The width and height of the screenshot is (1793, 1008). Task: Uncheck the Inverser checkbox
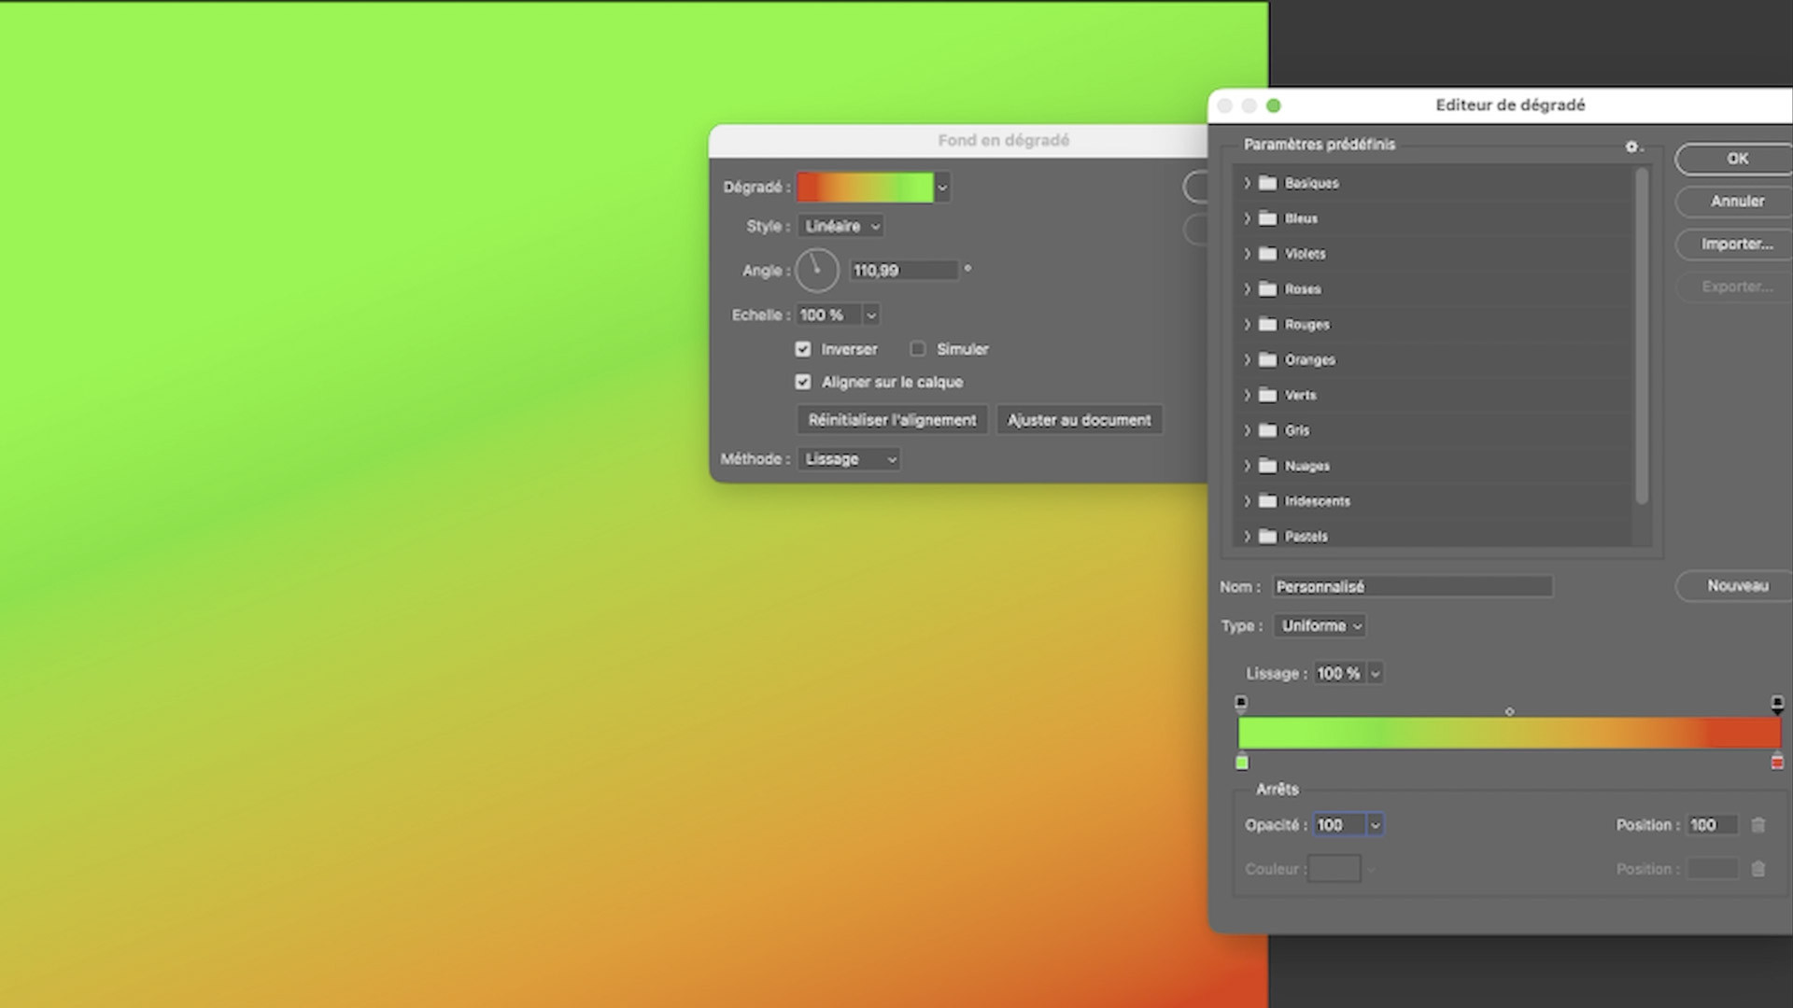pyautogui.click(x=803, y=349)
